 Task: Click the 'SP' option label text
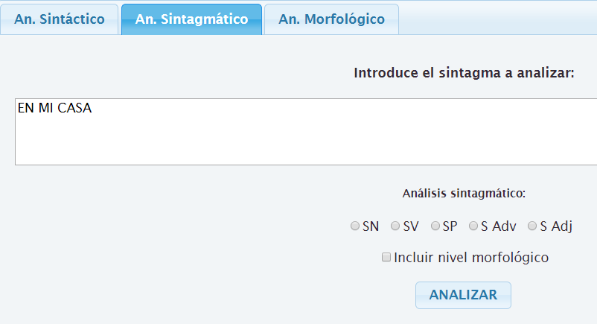coord(450,226)
